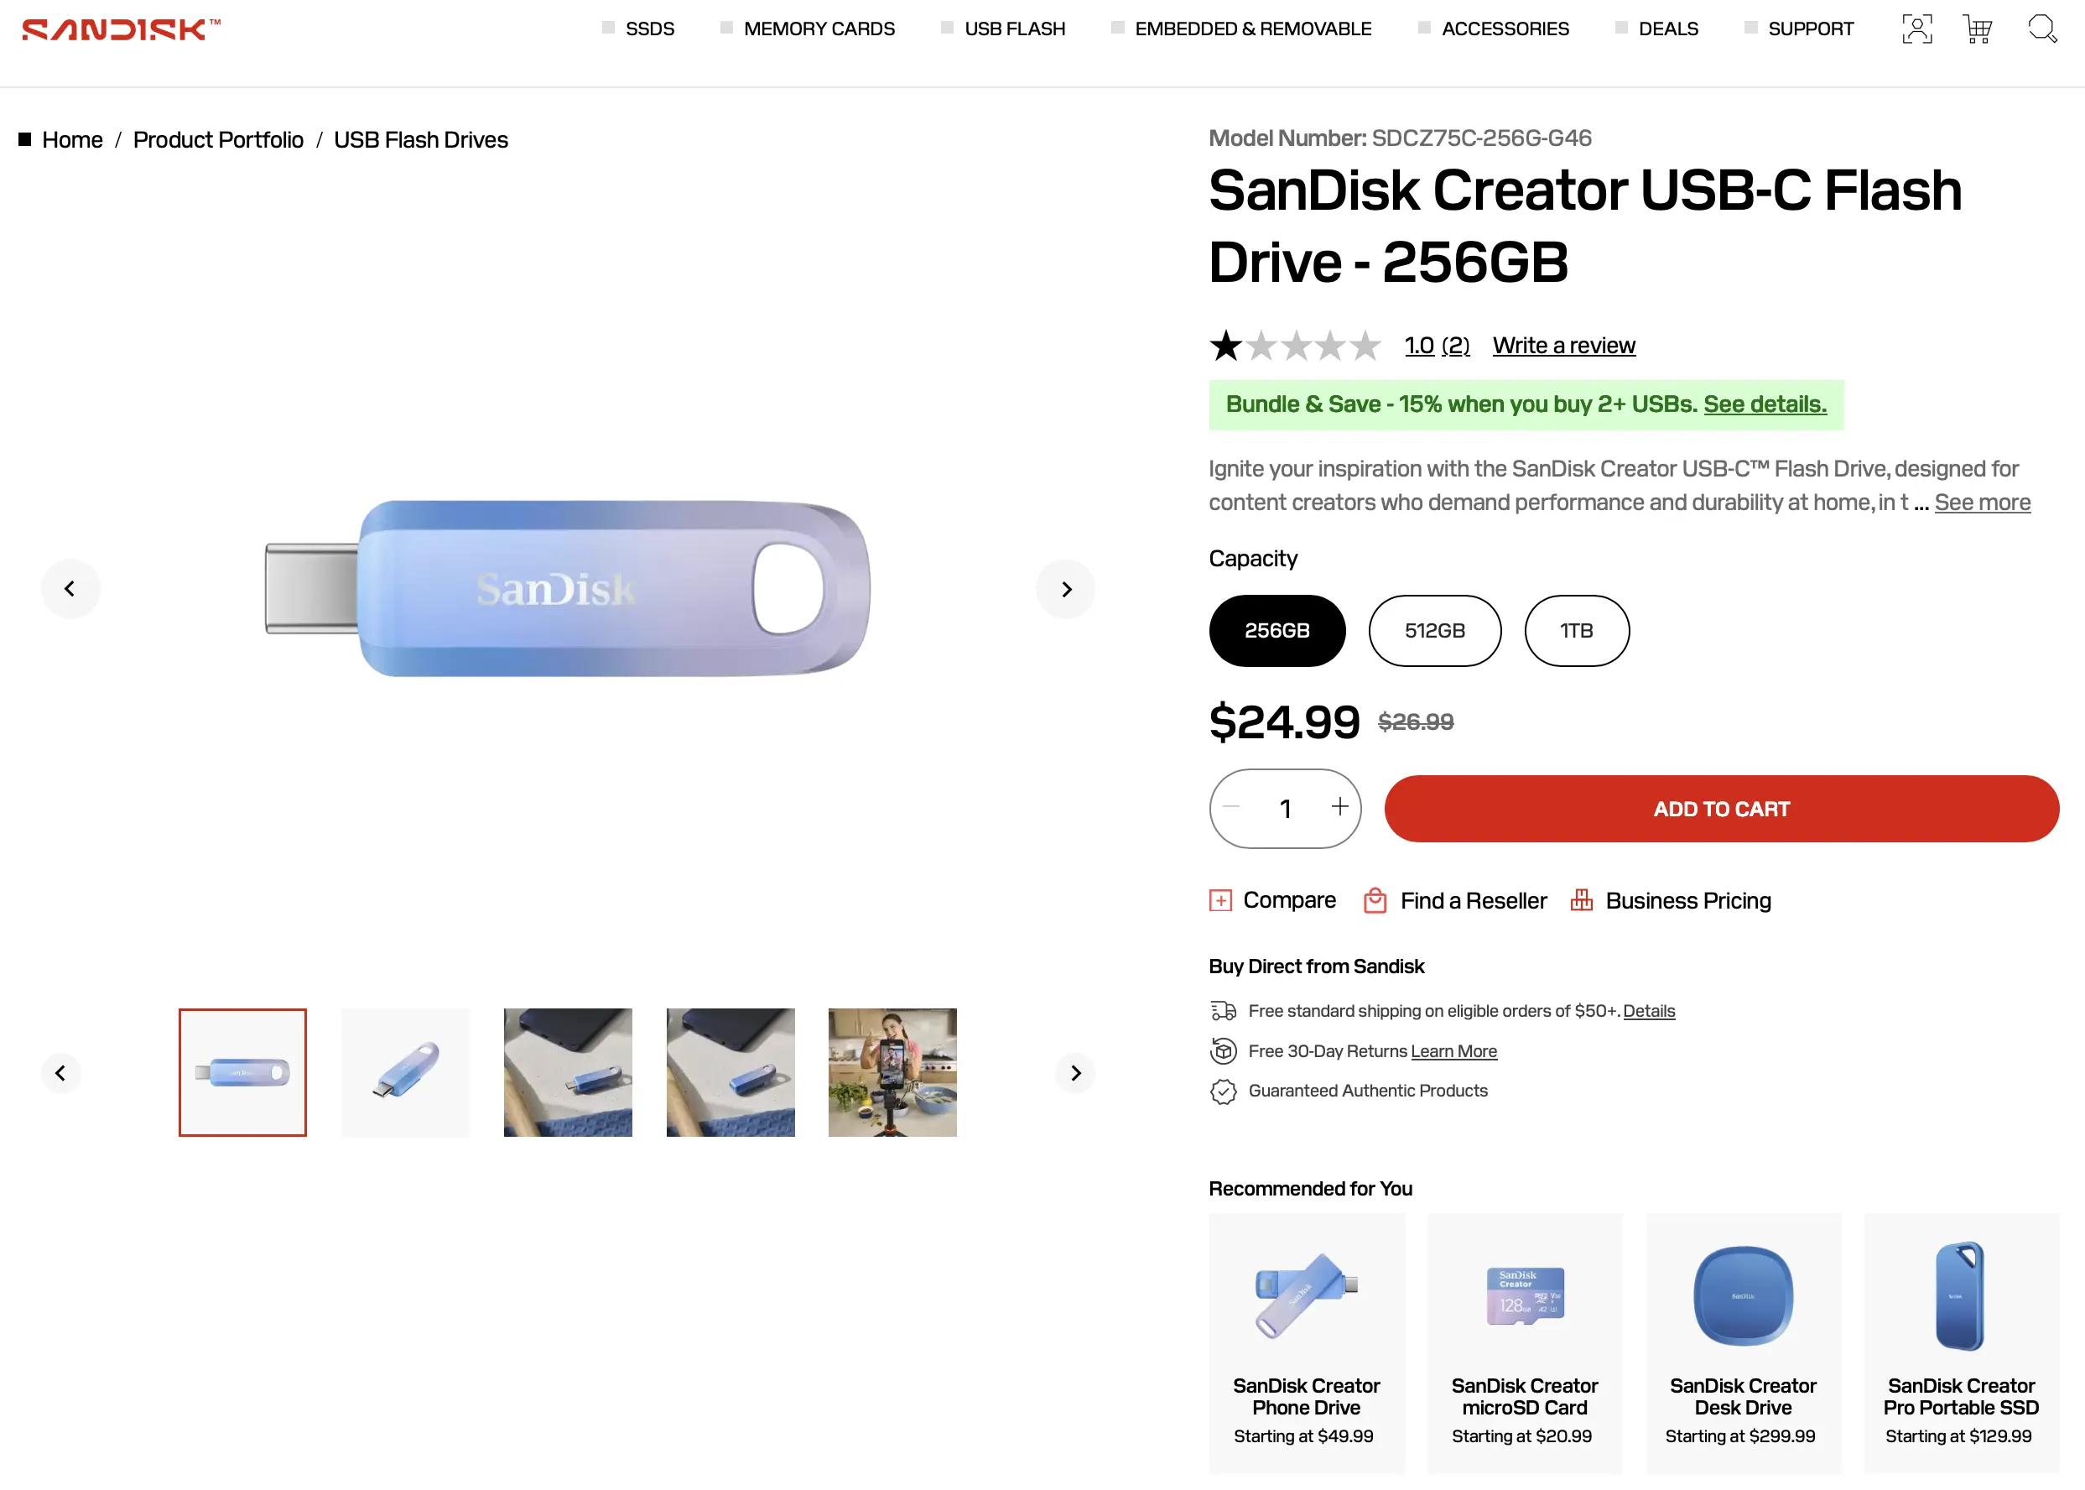Click the ADD TO CART button
This screenshot has width=2085, height=1490.
pyautogui.click(x=1721, y=810)
